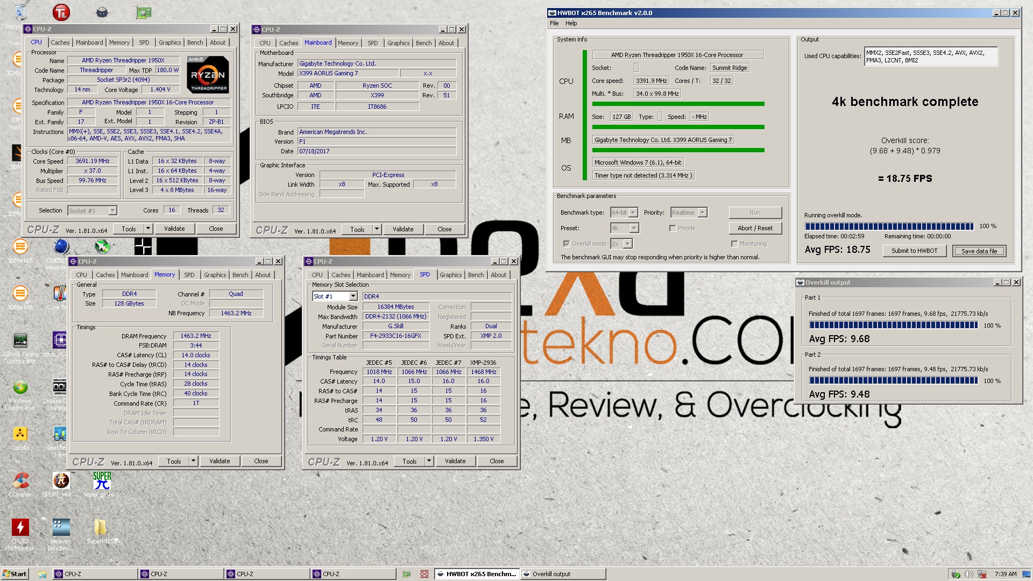Launch the Cinebench desktop shortcut
The image size is (1033, 581).
click(61, 252)
